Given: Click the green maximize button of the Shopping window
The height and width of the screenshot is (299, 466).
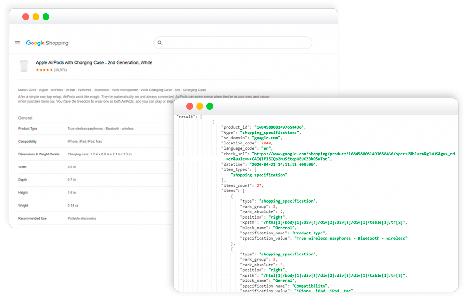Looking at the screenshot, I should tap(46, 17).
